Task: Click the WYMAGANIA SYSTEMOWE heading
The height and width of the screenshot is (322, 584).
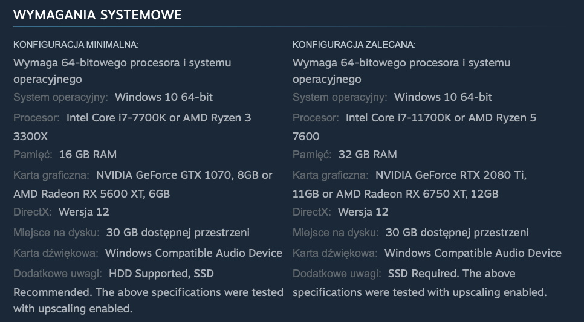Action: tap(97, 15)
